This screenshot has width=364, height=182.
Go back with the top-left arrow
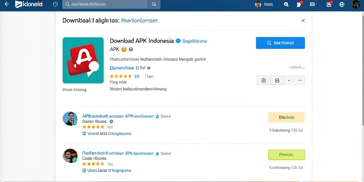(6, 4)
